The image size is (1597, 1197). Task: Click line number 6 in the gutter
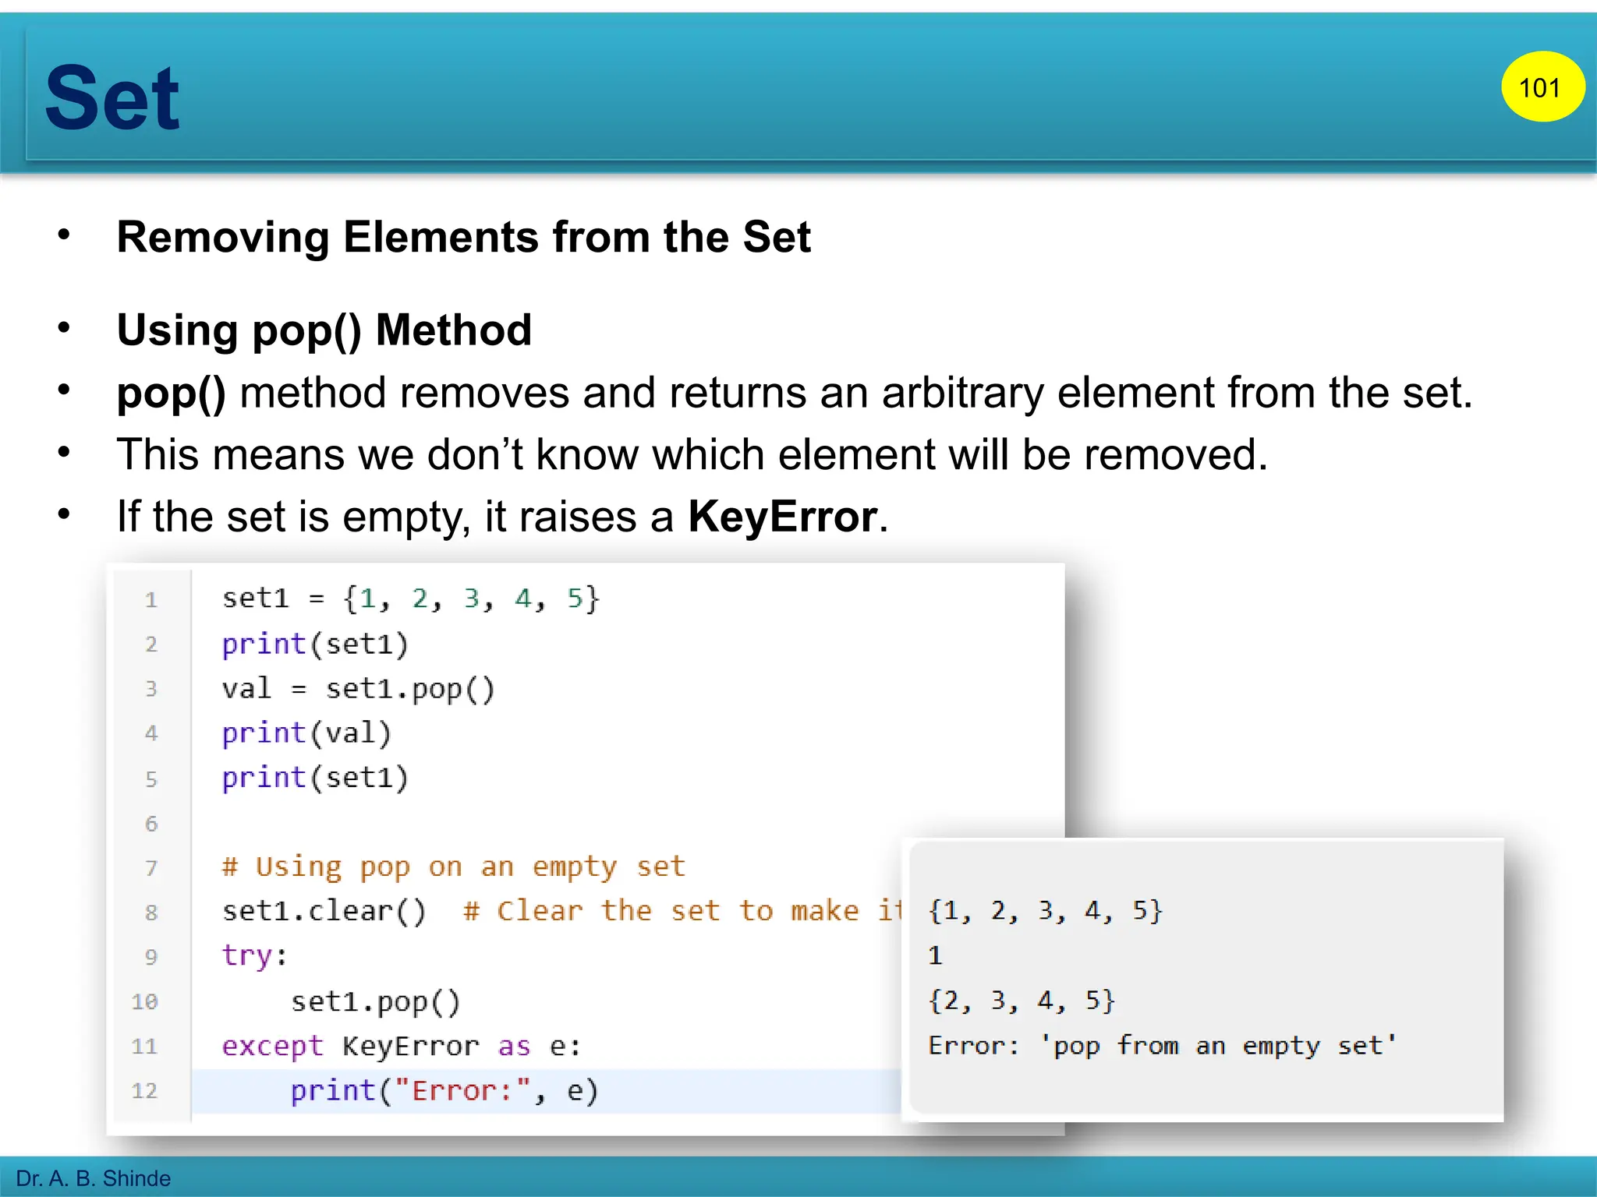[x=151, y=824]
